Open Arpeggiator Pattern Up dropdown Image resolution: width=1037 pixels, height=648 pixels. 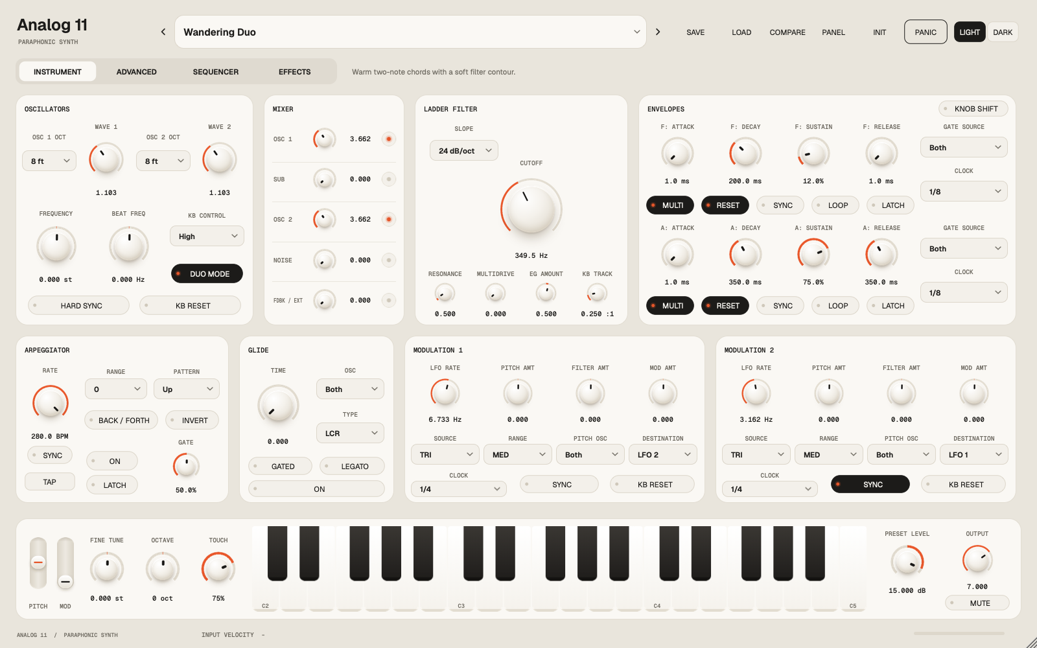pyautogui.click(x=187, y=389)
